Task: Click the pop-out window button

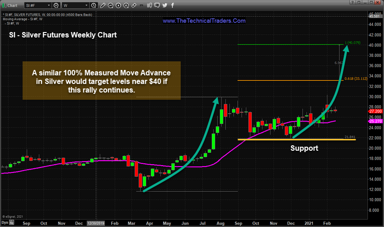Action: pos(359,2)
